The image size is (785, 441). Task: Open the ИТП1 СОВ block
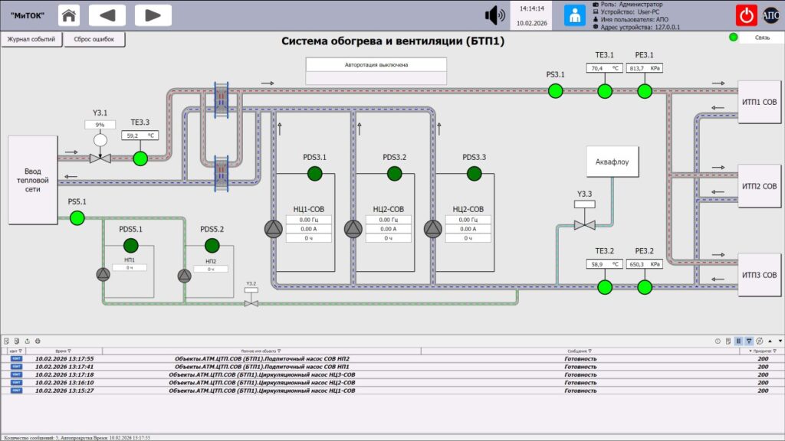coord(759,102)
